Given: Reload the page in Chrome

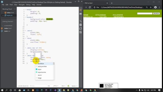Looking at the screenshot, I should tap(90, 7).
